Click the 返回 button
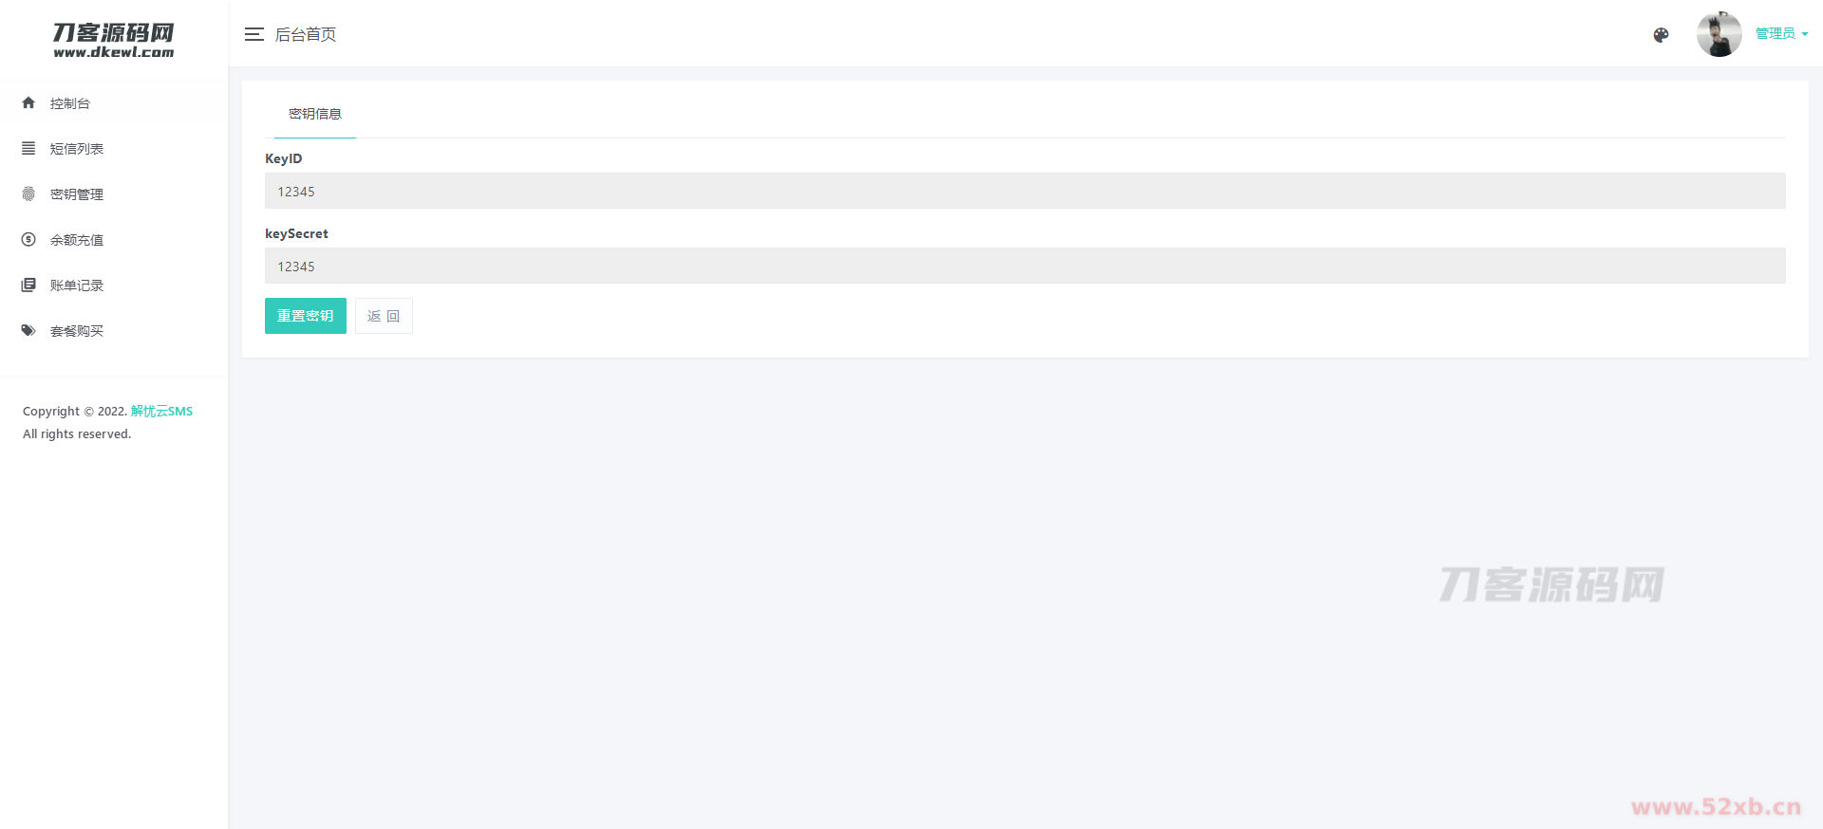The height and width of the screenshot is (829, 1823). click(x=384, y=316)
